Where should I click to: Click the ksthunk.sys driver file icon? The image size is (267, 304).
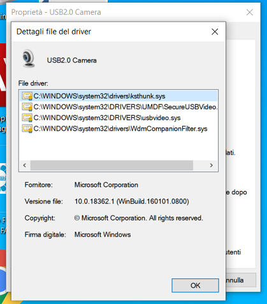click(27, 96)
